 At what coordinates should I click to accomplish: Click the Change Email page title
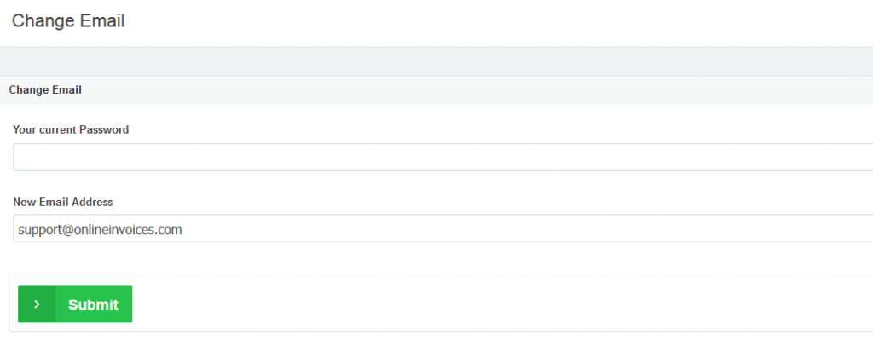pos(68,21)
